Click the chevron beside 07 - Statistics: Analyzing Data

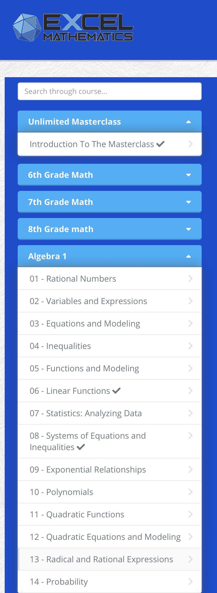click(x=190, y=413)
